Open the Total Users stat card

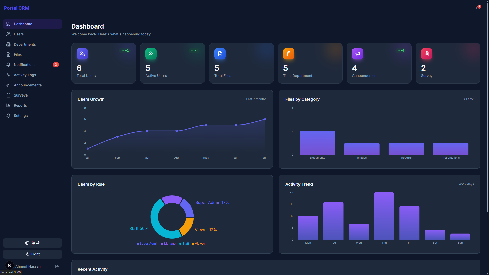pos(104,63)
